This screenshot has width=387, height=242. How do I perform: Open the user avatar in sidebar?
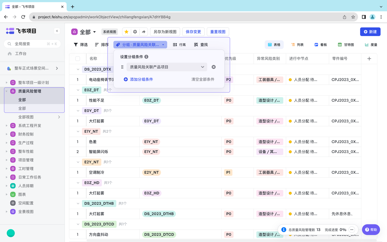tap(11, 233)
